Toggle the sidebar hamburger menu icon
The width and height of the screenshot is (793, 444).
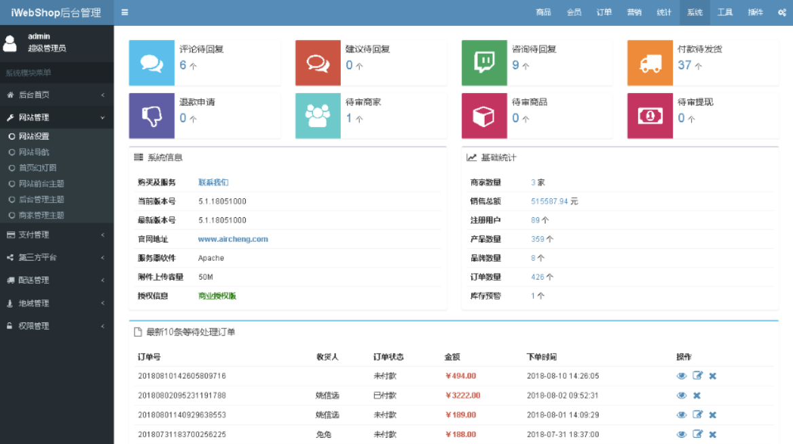pos(124,13)
